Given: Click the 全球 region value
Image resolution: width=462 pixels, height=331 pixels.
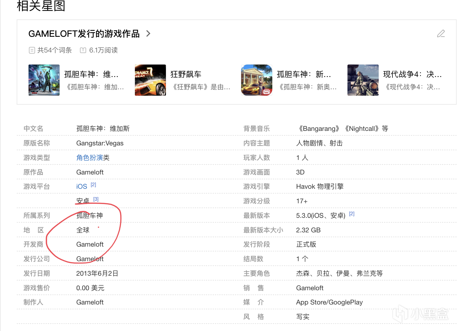Looking at the screenshot, I should tap(83, 230).
